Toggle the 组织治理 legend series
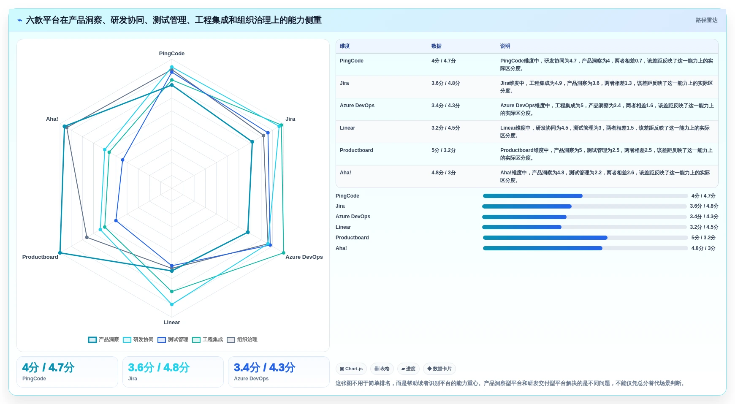The width and height of the screenshot is (735, 404). (x=242, y=339)
